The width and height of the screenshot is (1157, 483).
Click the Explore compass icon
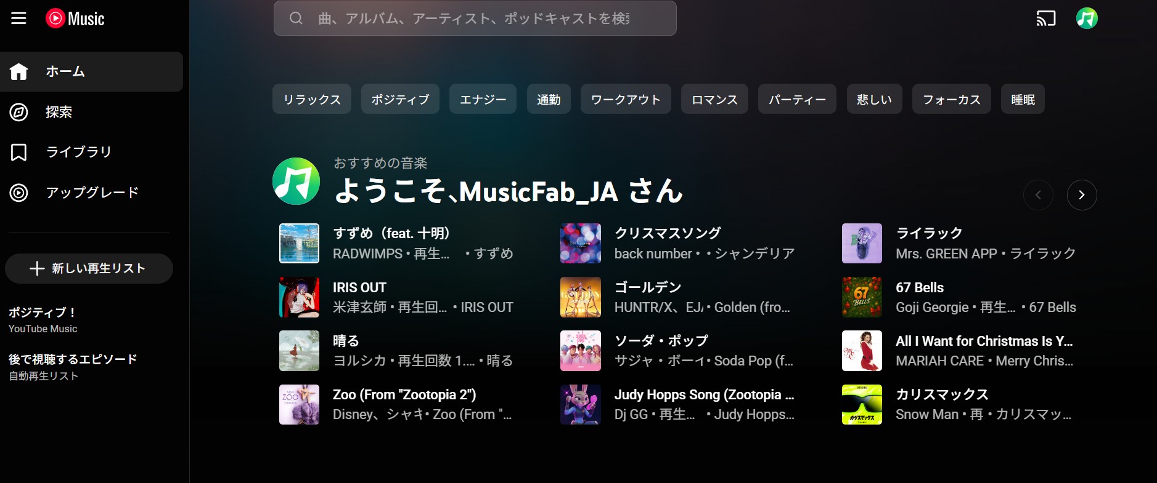pos(19,112)
